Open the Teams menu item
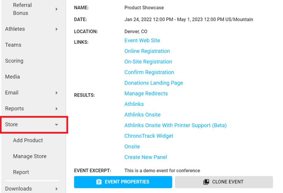283x193 pixels. click(13, 45)
